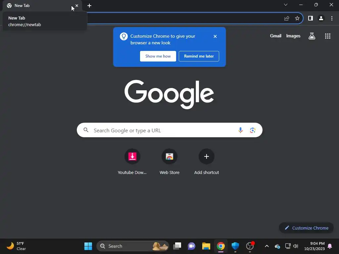Open Chrome three-dot menu

pos(332,19)
